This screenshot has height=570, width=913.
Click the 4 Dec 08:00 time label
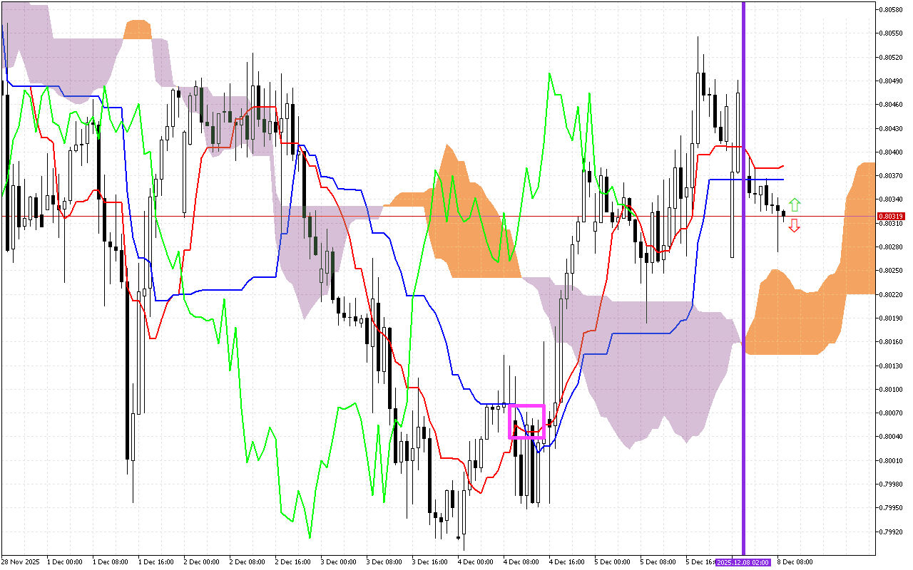[x=521, y=562]
